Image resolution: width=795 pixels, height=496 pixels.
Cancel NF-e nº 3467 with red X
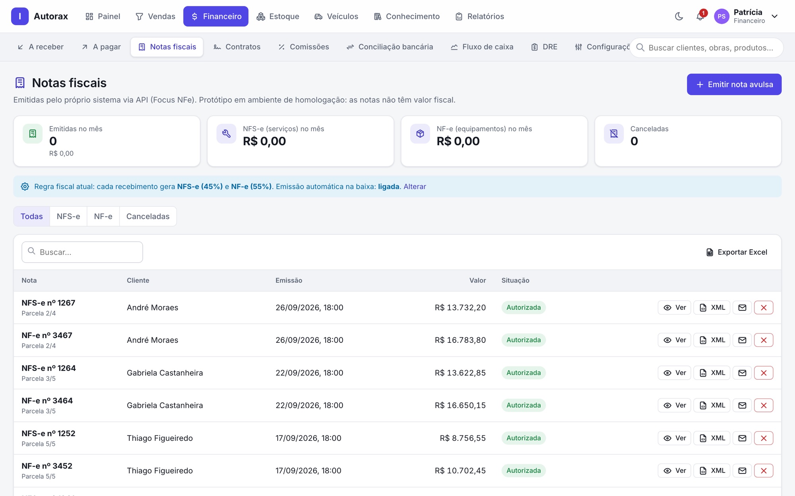pos(764,340)
